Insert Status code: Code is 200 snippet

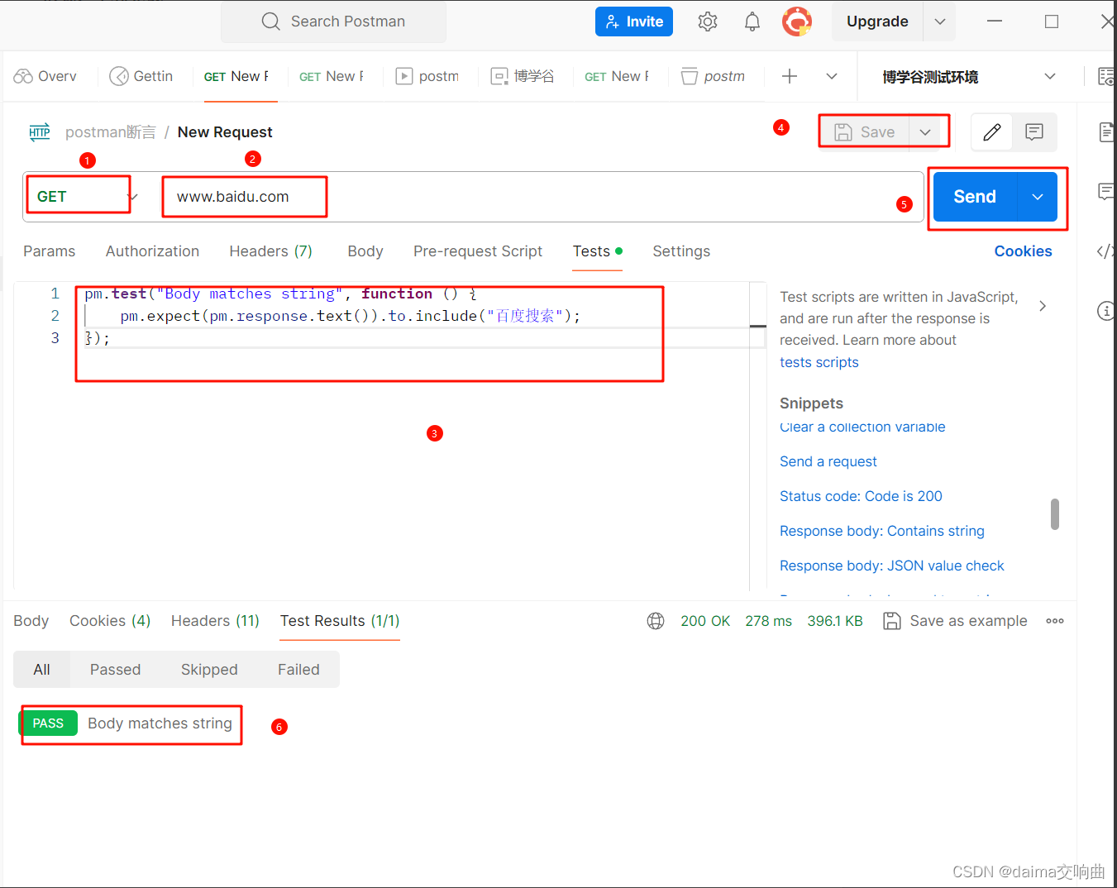(x=861, y=496)
